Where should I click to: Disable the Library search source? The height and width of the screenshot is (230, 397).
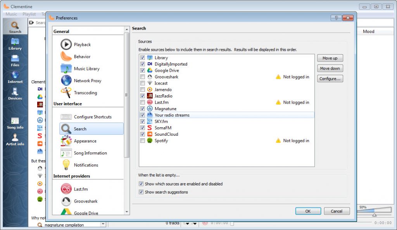click(x=143, y=58)
